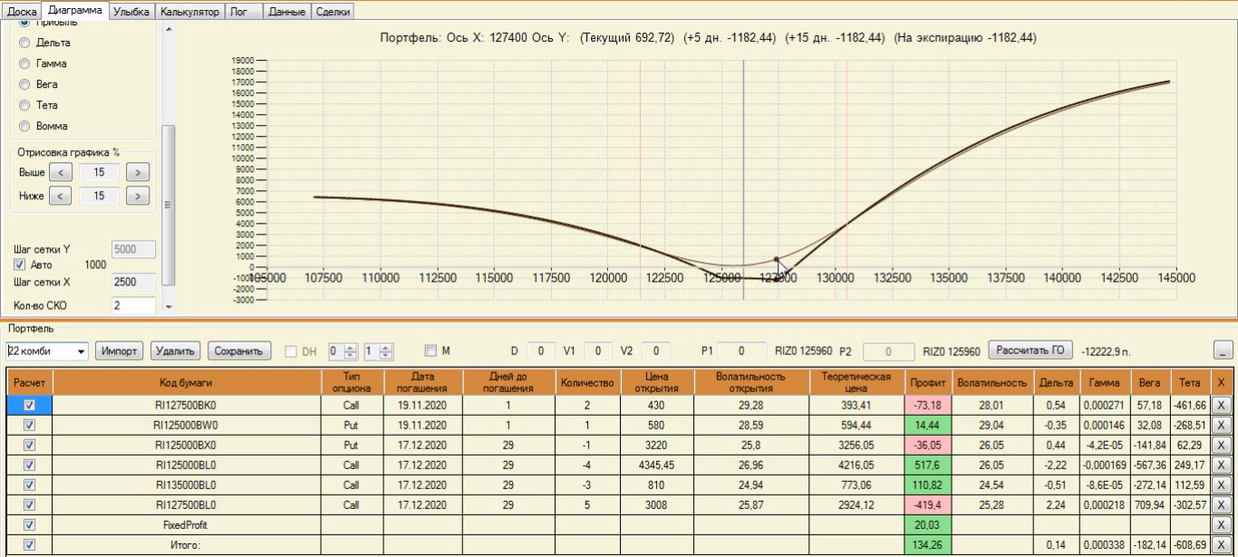Decrease the Выше percentage with the left arrow
The image size is (1238, 557).
(60, 172)
